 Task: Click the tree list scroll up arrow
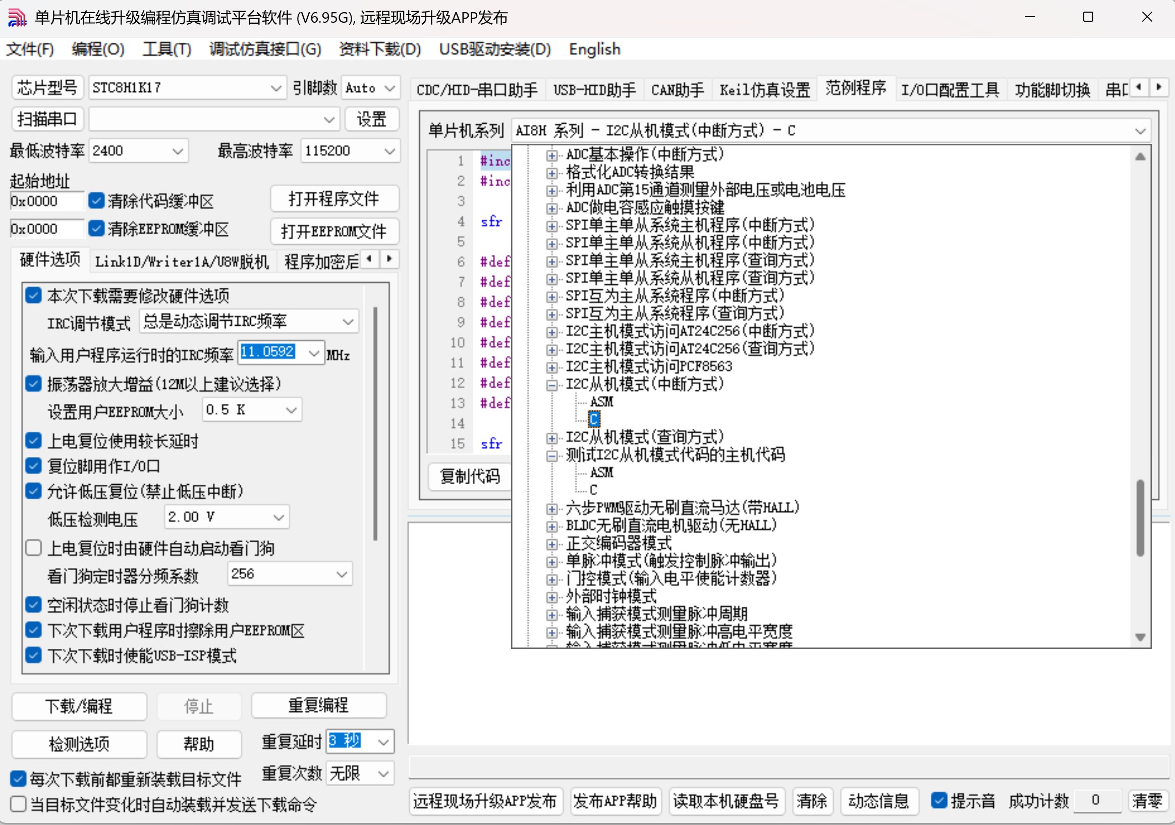click(x=1140, y=157)
